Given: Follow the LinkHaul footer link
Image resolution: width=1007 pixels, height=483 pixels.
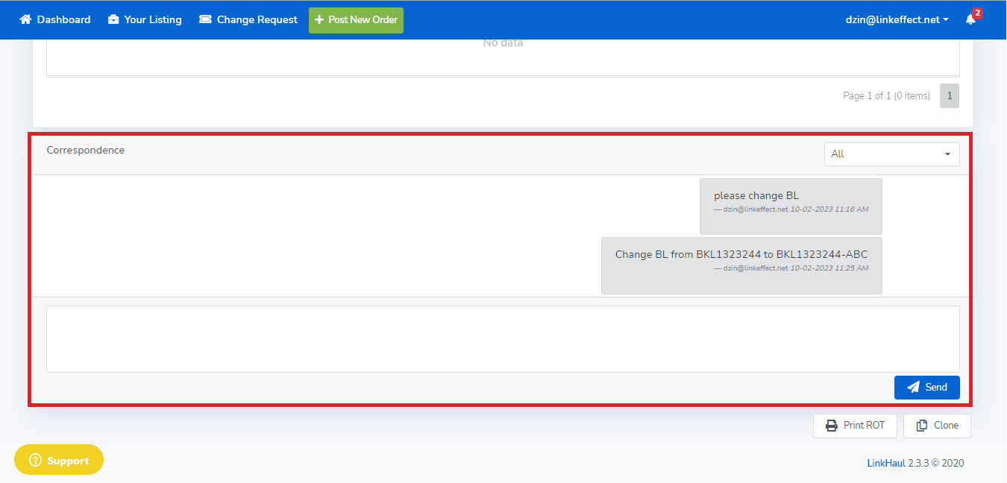Looking at the screenshot, I should (x=885, y=463).
